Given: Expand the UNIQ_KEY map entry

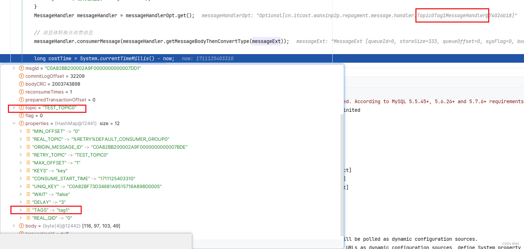Looking at the screenshot, I should coord(21,186).
